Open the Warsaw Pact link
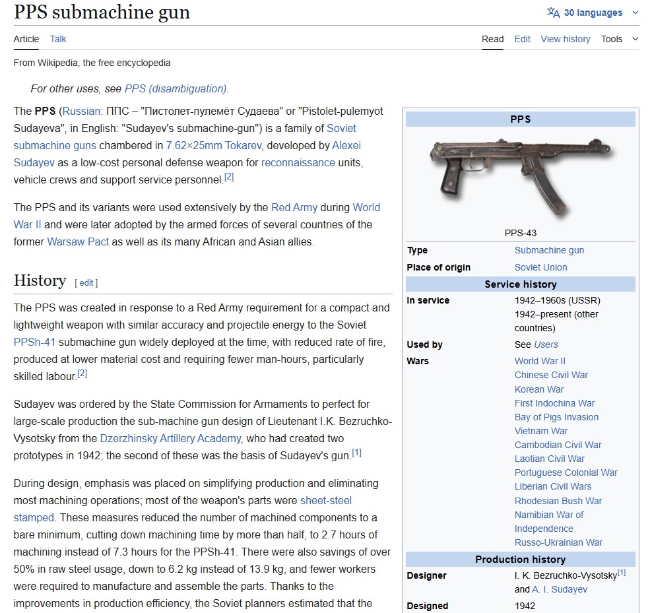The image size is (650, 613). coord(78,242)
